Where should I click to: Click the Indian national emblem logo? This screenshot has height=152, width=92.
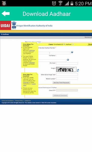click(14, 25)
